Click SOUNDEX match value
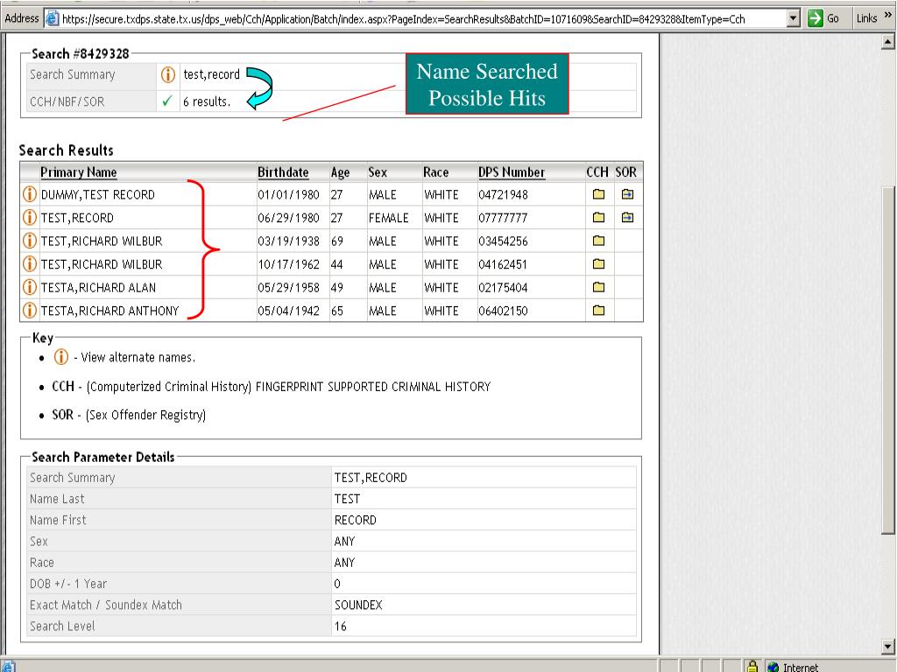 click(x=358, y=605)
